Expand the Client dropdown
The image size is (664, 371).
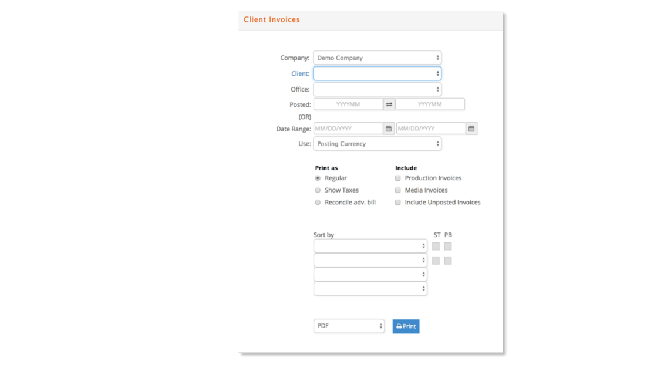coord(377,74)
